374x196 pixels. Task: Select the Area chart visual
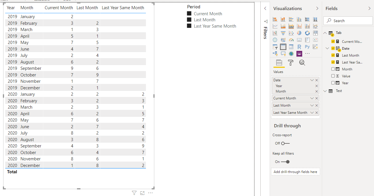pos(283,26)
